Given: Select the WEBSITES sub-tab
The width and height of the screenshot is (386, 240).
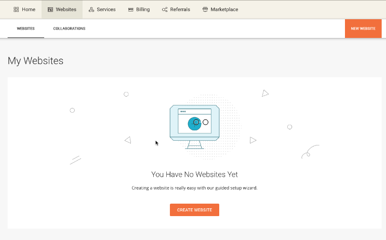Looking at the screenshot, I should pyautogui.click(x=25, y=29).
